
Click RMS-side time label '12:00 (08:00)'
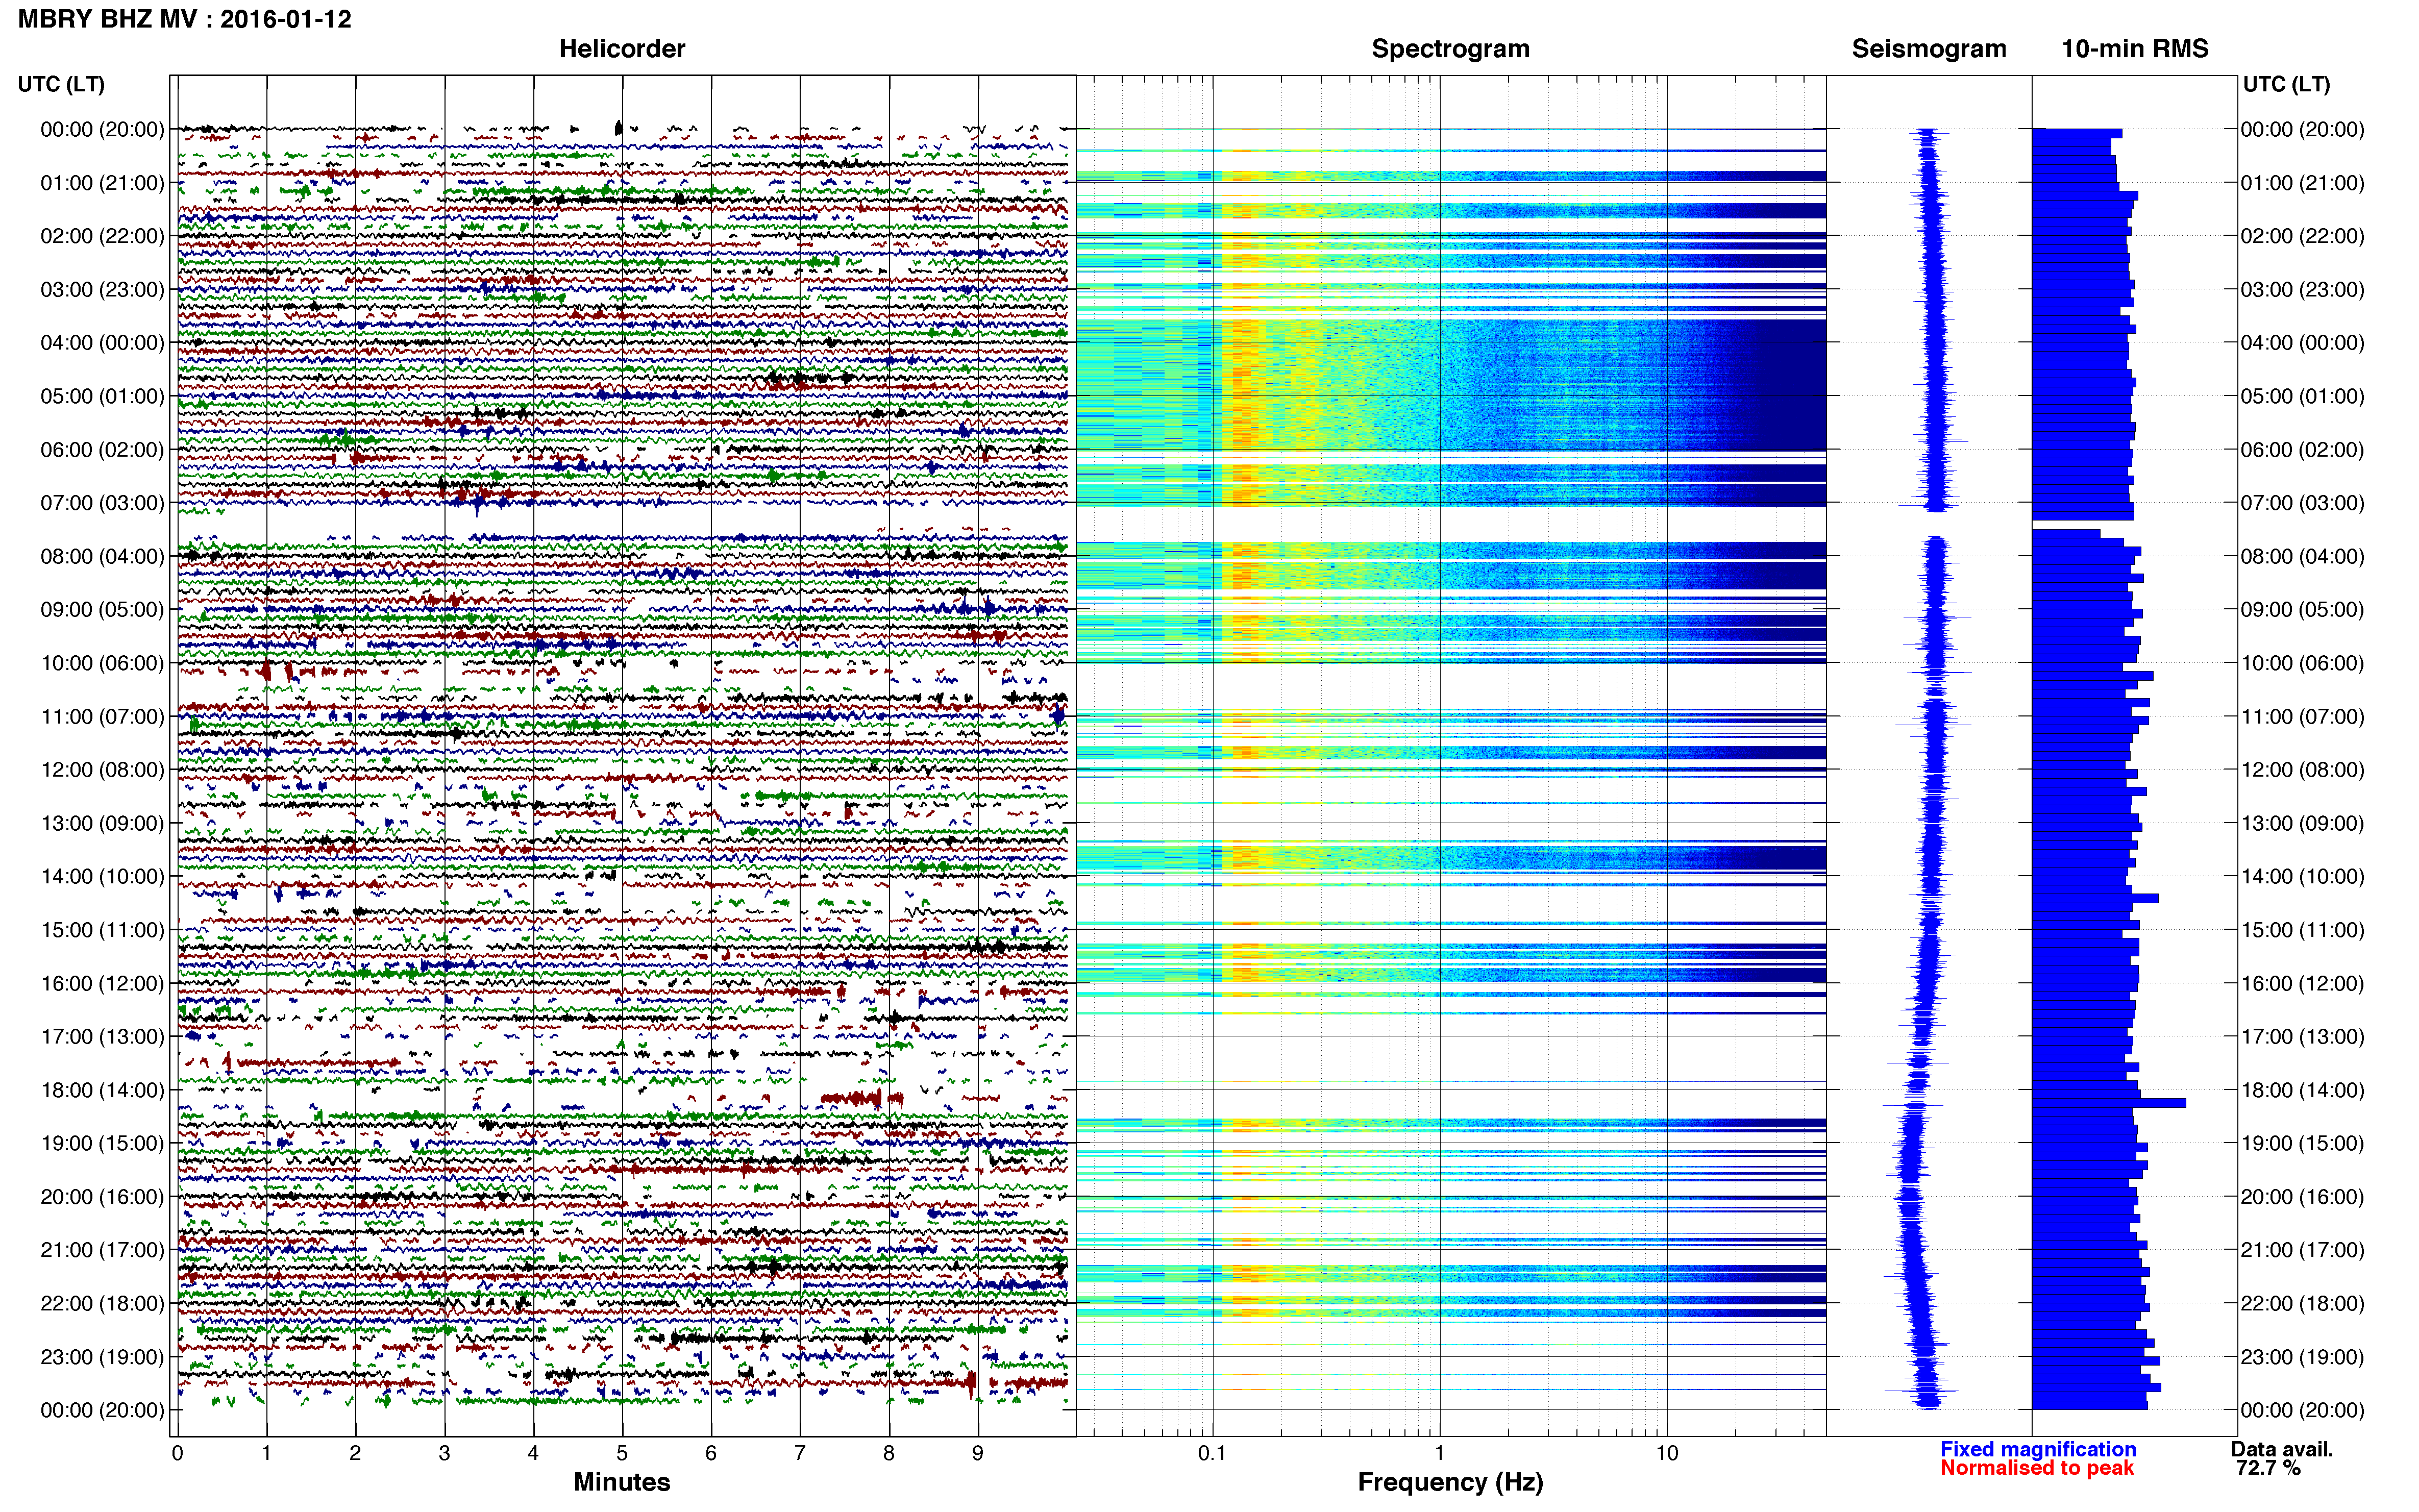point(2302,770)
